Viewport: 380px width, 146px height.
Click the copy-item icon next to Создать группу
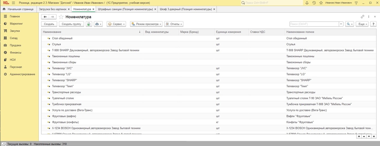click(x=89, y=24)
